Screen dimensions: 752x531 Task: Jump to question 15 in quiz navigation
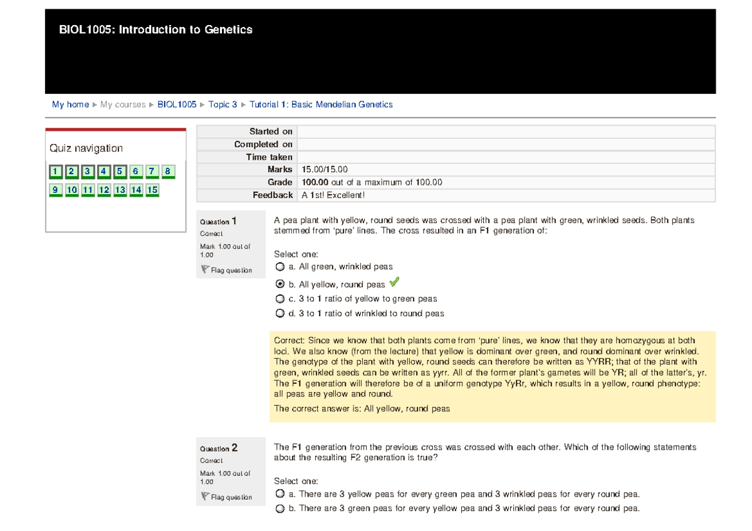click(152, 189)
